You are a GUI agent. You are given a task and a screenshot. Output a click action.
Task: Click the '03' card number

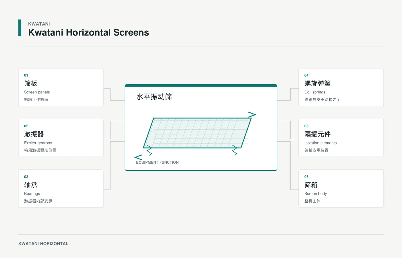26,177
